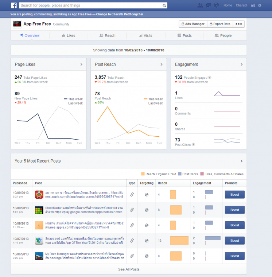Open the My Data Manager post thumbnail
The width and height of the screenshot is (272, 277).
39,256
